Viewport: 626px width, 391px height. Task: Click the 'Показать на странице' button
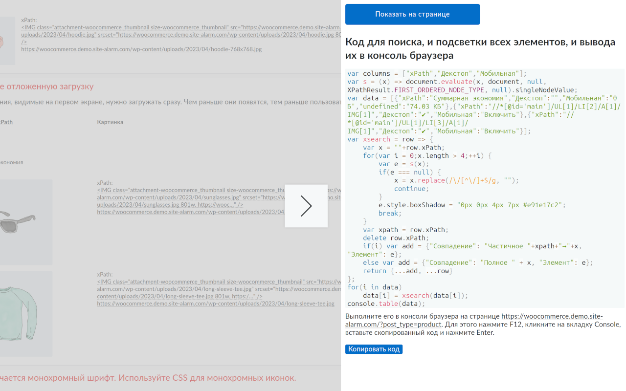coord(412,14)
